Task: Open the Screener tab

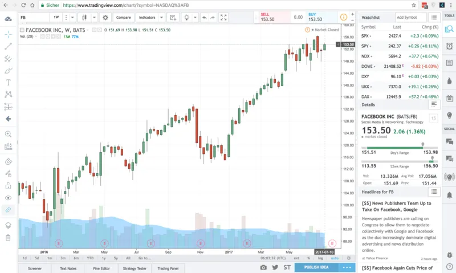Action: (x=35, y=268)
